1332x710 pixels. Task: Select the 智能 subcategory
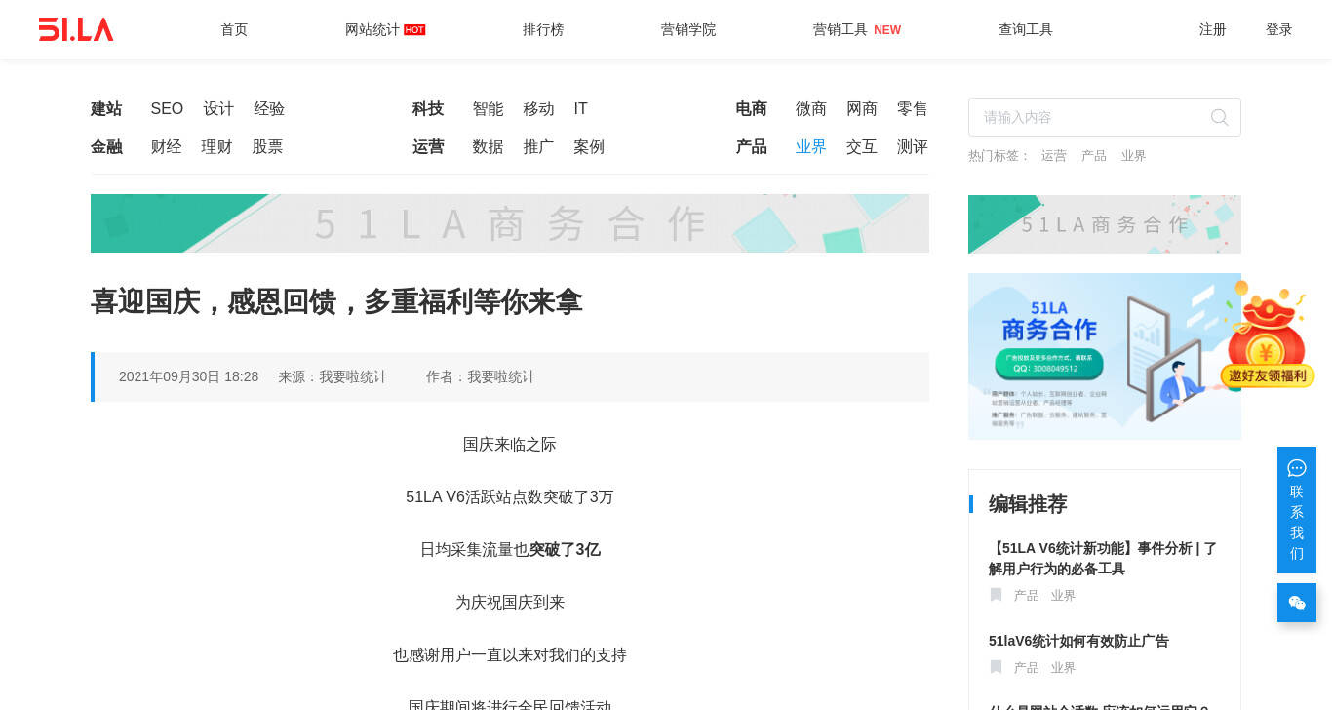pyautogui.click(x=488, y=109)
